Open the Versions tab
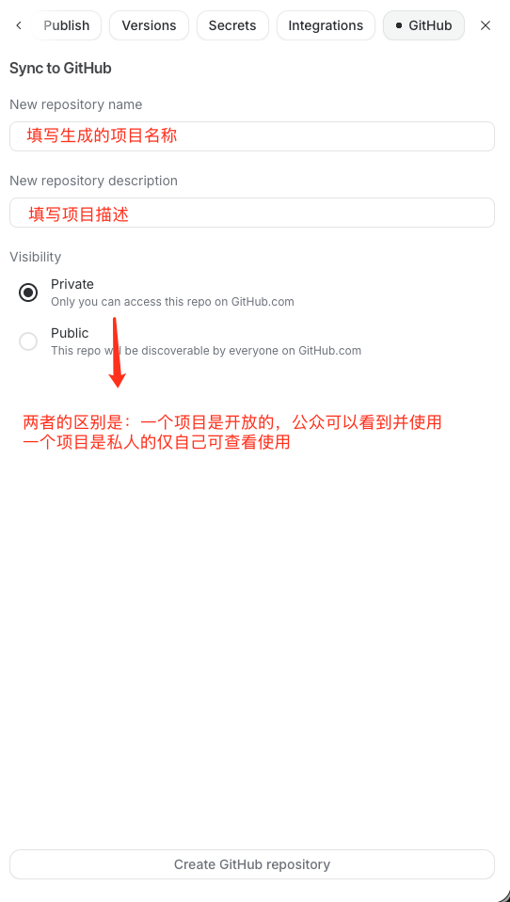Screen dimensions: 510x902 point(149,26)
